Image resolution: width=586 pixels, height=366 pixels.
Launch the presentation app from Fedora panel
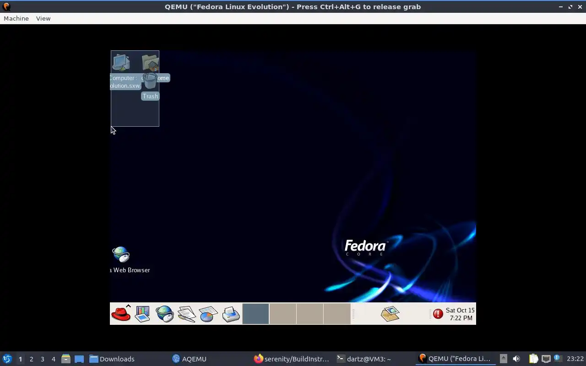pyautogui.click(x=142, y=314)
